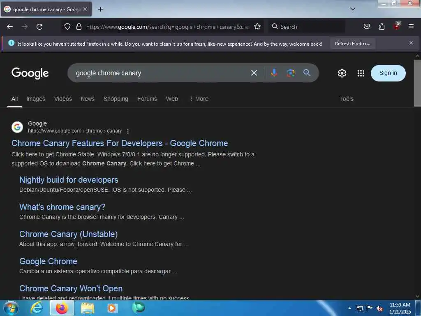Click the address bar URL
The height and width of the screenshot is (316, 421).
168,27
